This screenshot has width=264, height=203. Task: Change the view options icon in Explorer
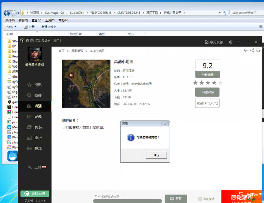261,27
